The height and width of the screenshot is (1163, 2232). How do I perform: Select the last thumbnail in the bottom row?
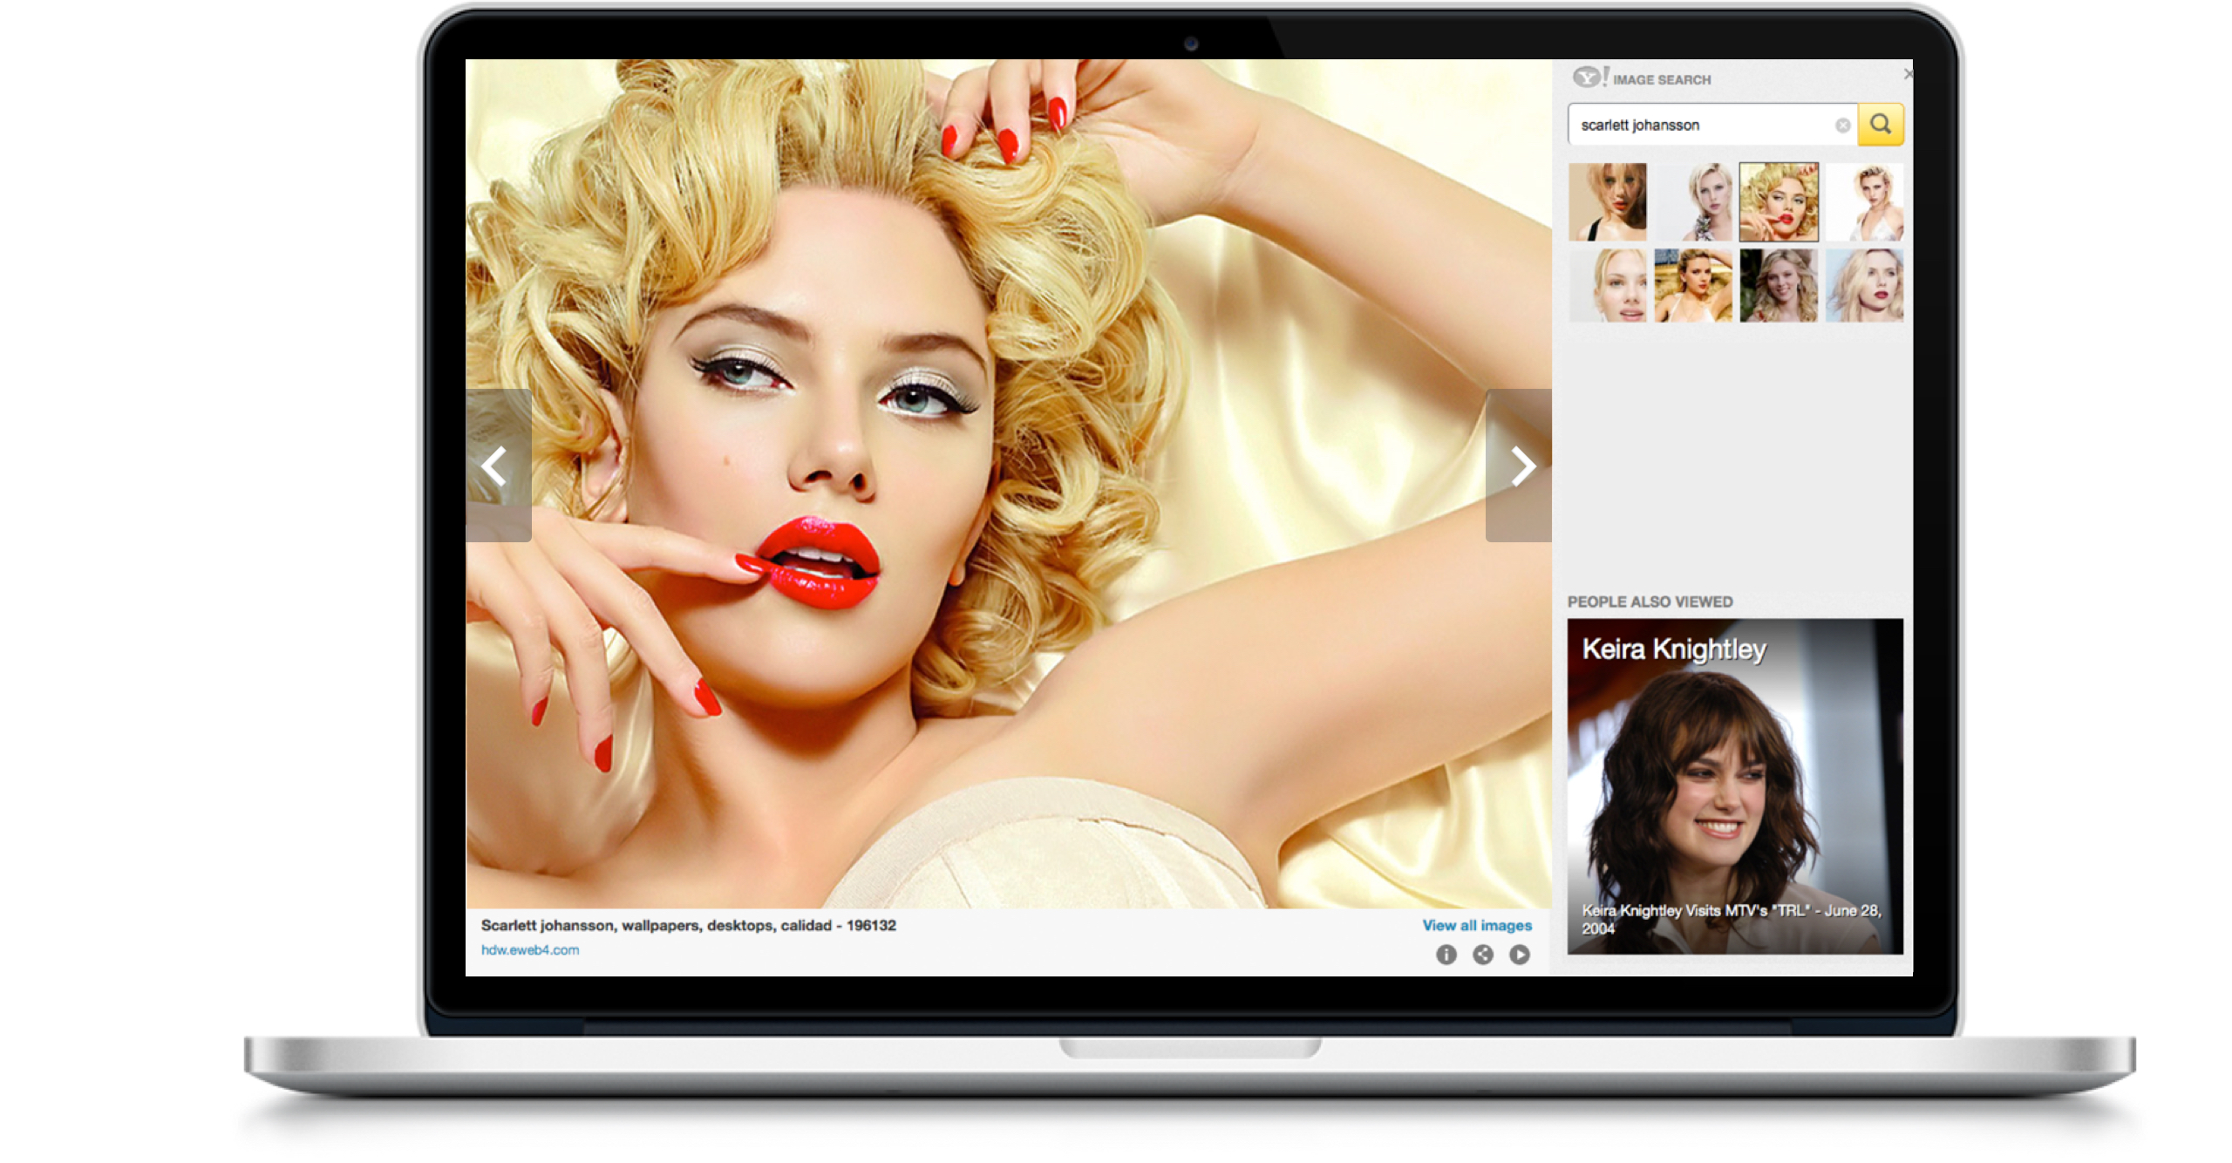1864,286
